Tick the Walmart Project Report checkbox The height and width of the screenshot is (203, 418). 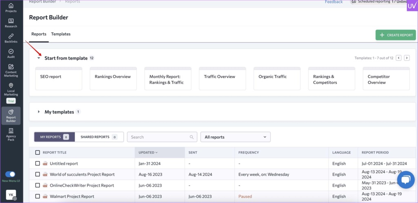point(38,196)
